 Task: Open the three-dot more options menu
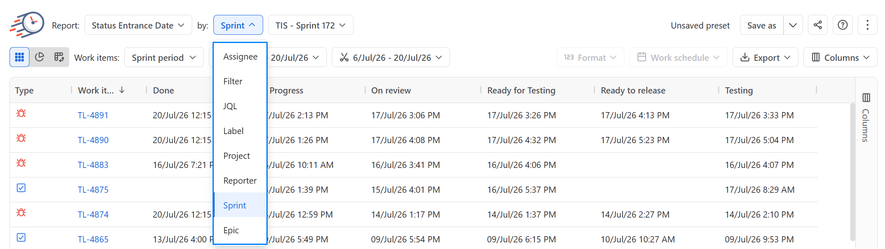867,25
